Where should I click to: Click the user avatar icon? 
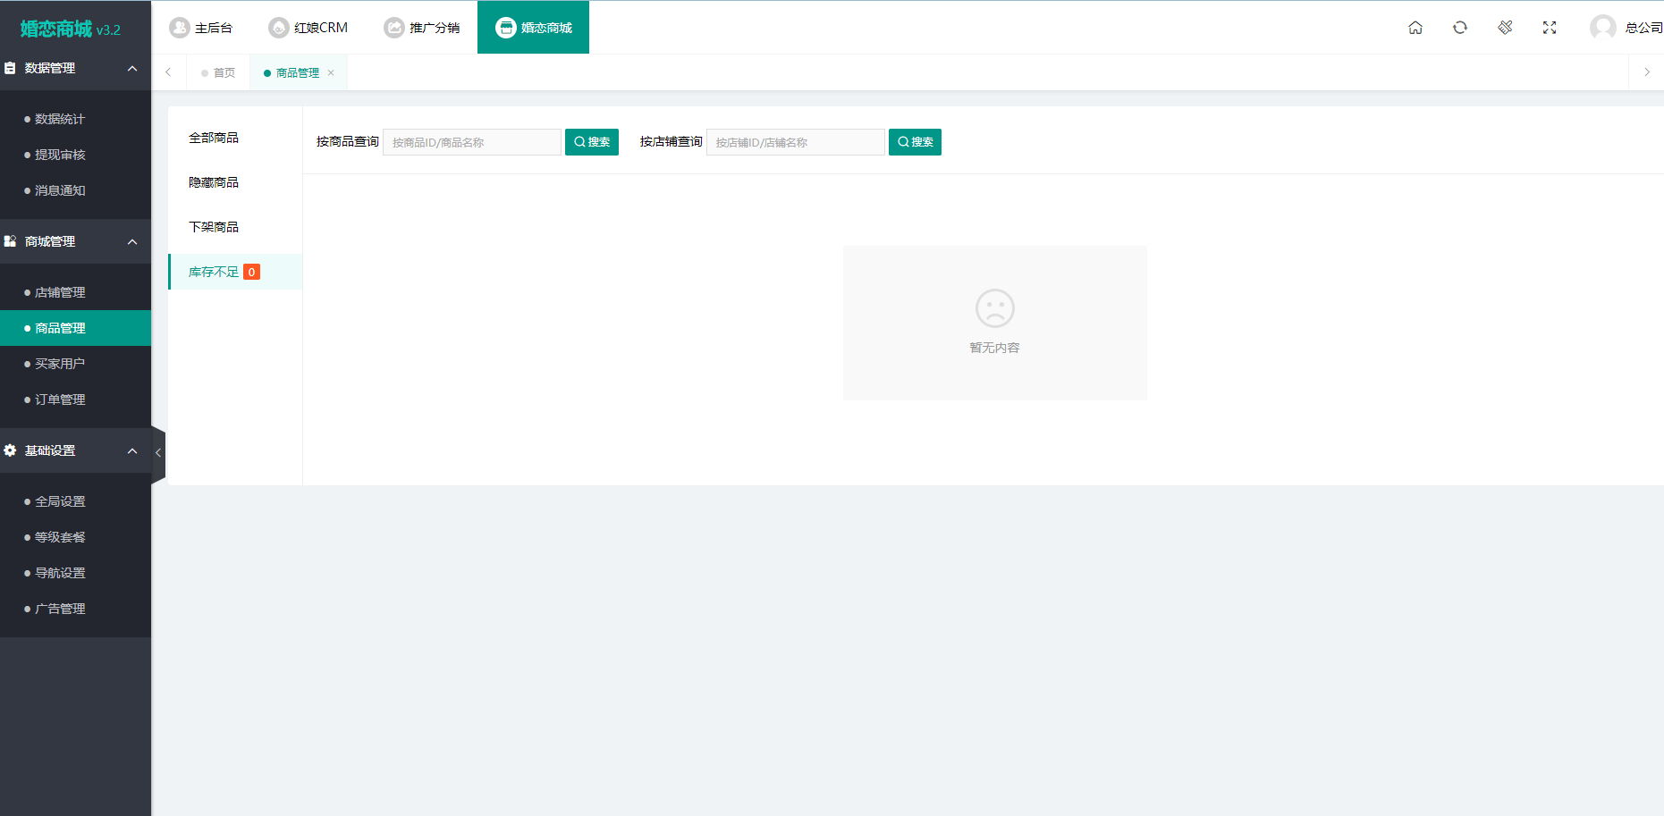point(1602,28)
